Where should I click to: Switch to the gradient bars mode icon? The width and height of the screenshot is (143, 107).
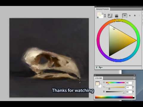tap(116, 16)
